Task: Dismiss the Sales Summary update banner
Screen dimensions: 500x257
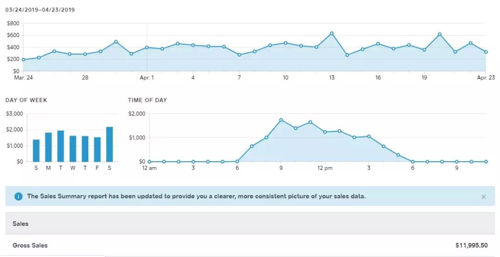Action: (x=483, y=197)
